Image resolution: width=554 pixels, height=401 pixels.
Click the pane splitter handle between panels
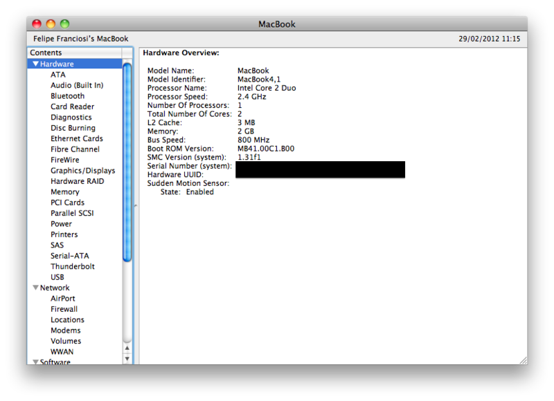(136, 206)
